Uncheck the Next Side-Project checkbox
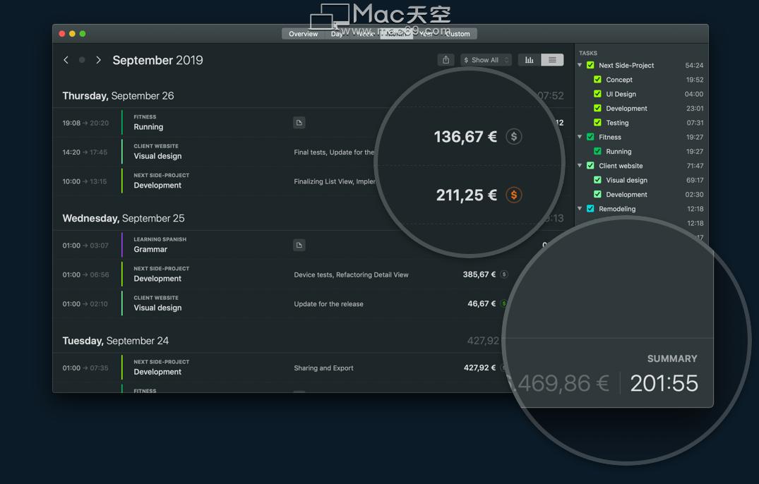The height and width of the screenshot is (484, 759). pos(590,65)
